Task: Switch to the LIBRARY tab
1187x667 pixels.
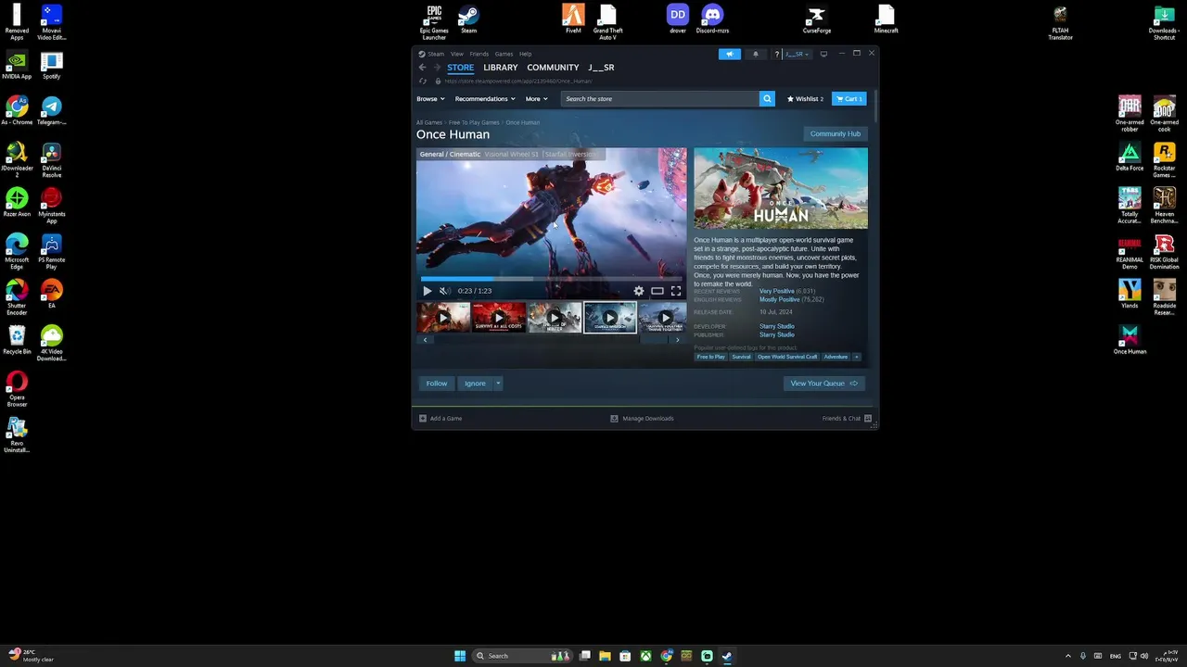Action: coord(500,68)
